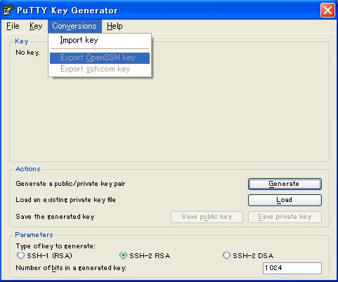The width and height of the screenshot is (338, 282).
Task: Select SSH-1 (RSA) key type
Action: [44, 255]
